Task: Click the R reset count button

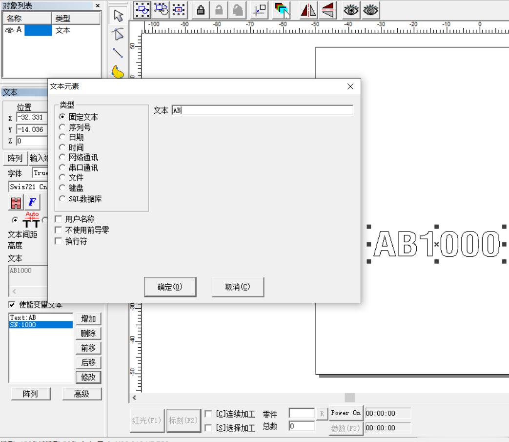Action: [x=322, y=414]
